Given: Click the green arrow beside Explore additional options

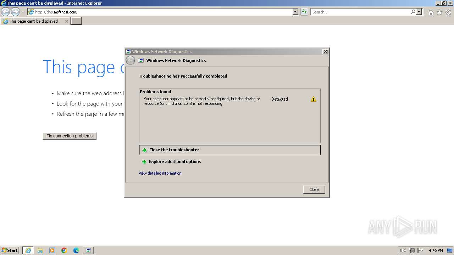Looking at the screenshot, I should [144, 161].
